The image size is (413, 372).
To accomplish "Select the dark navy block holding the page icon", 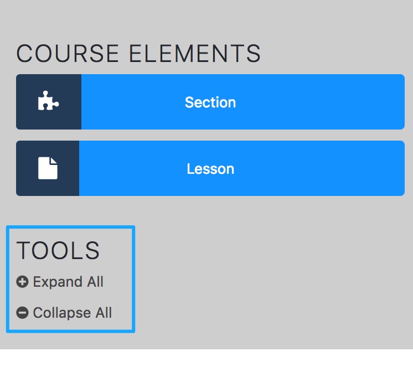I will (x=48, y=168).
